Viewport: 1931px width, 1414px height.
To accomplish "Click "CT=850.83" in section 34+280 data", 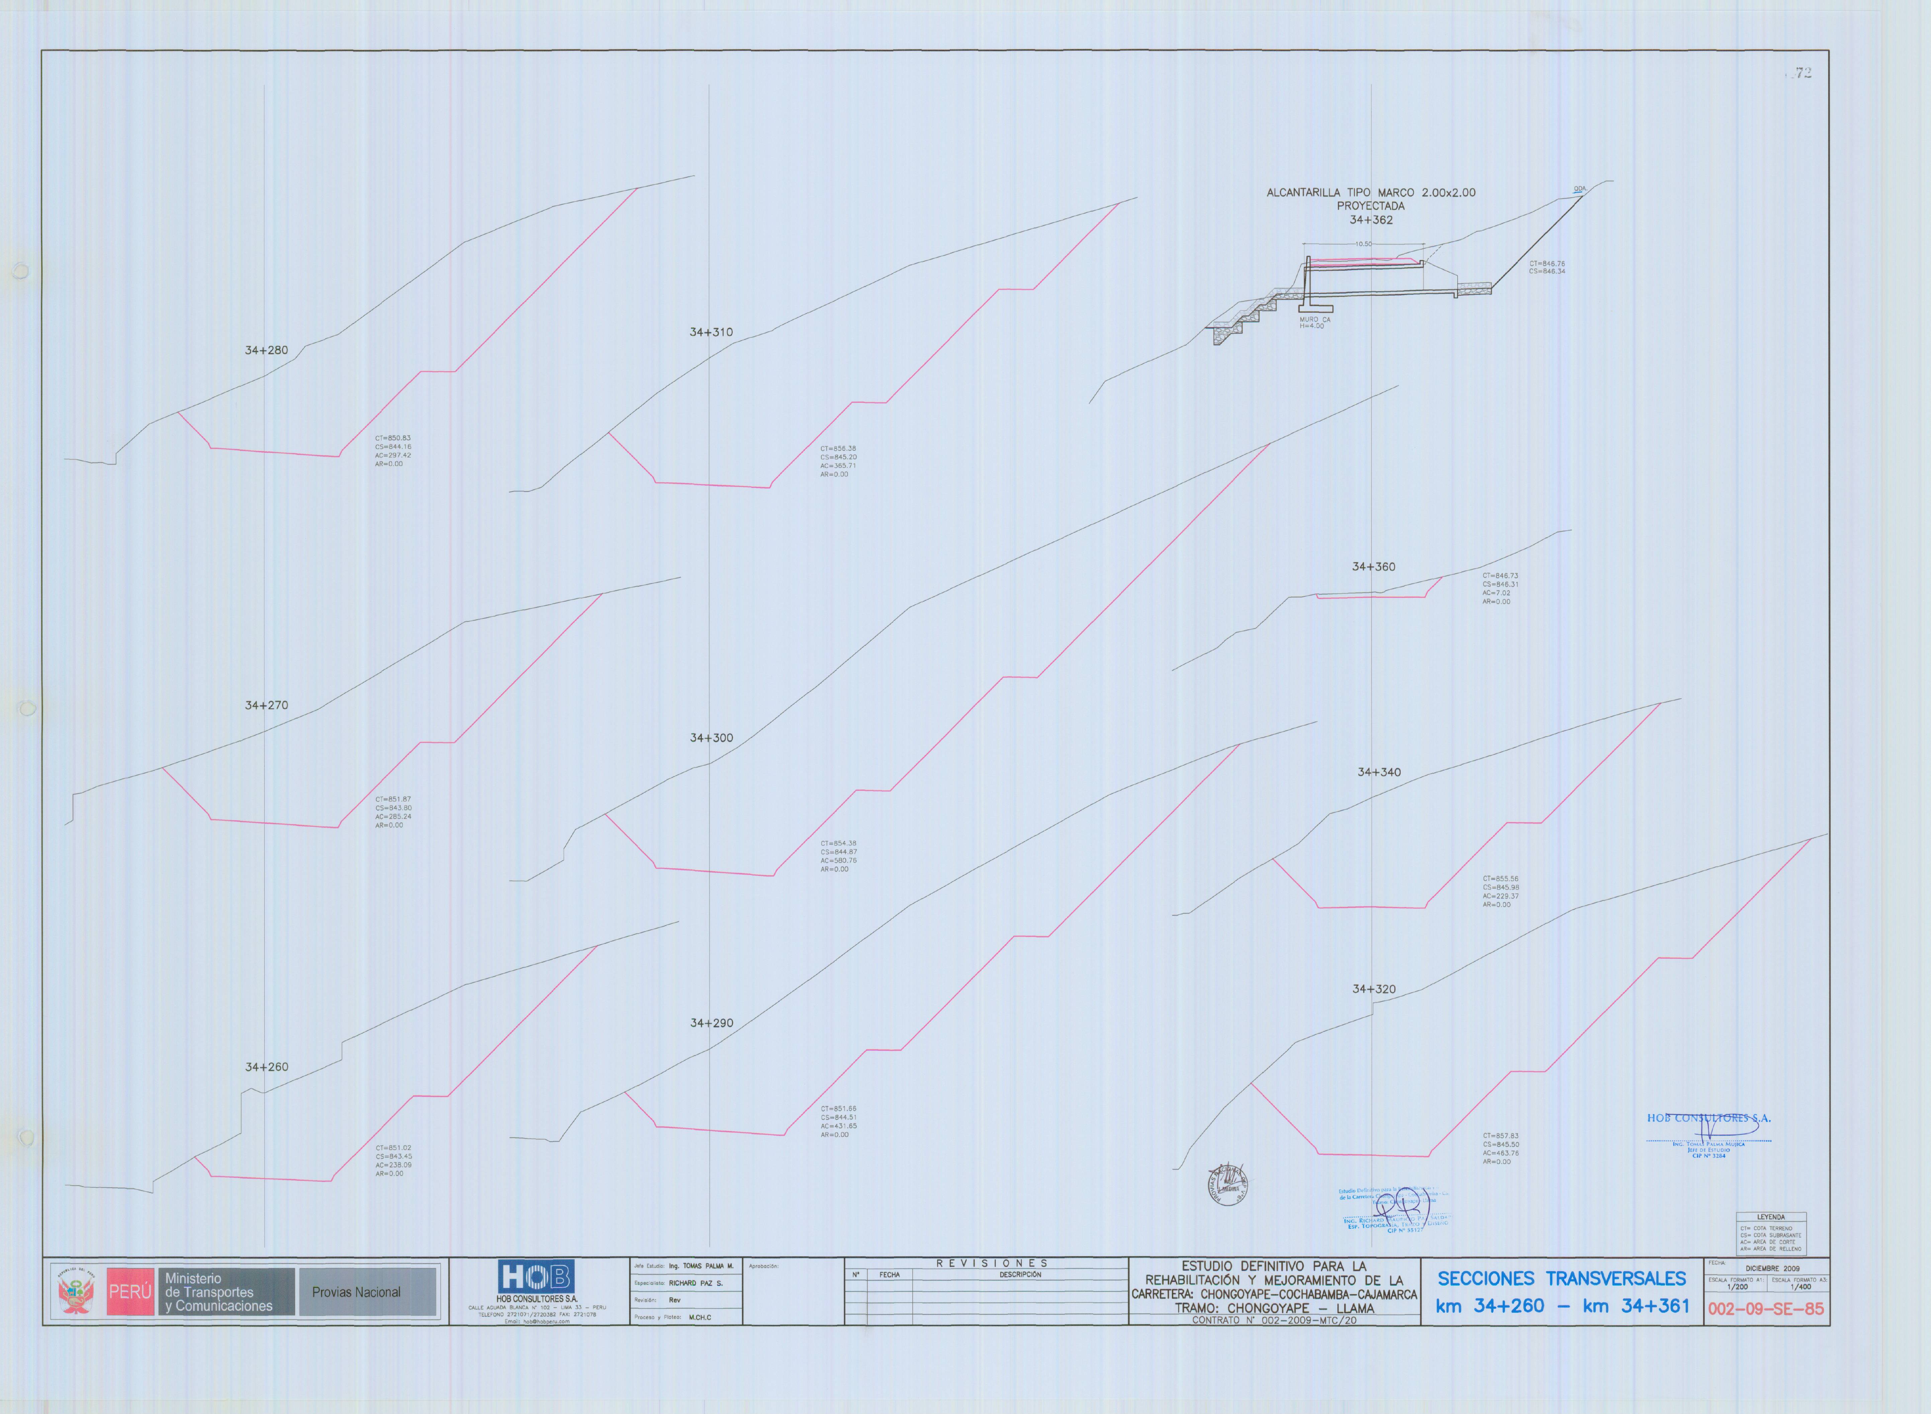I will point(393,438).
